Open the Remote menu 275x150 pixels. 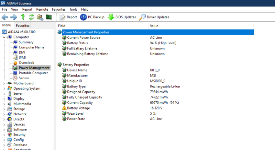42,10
